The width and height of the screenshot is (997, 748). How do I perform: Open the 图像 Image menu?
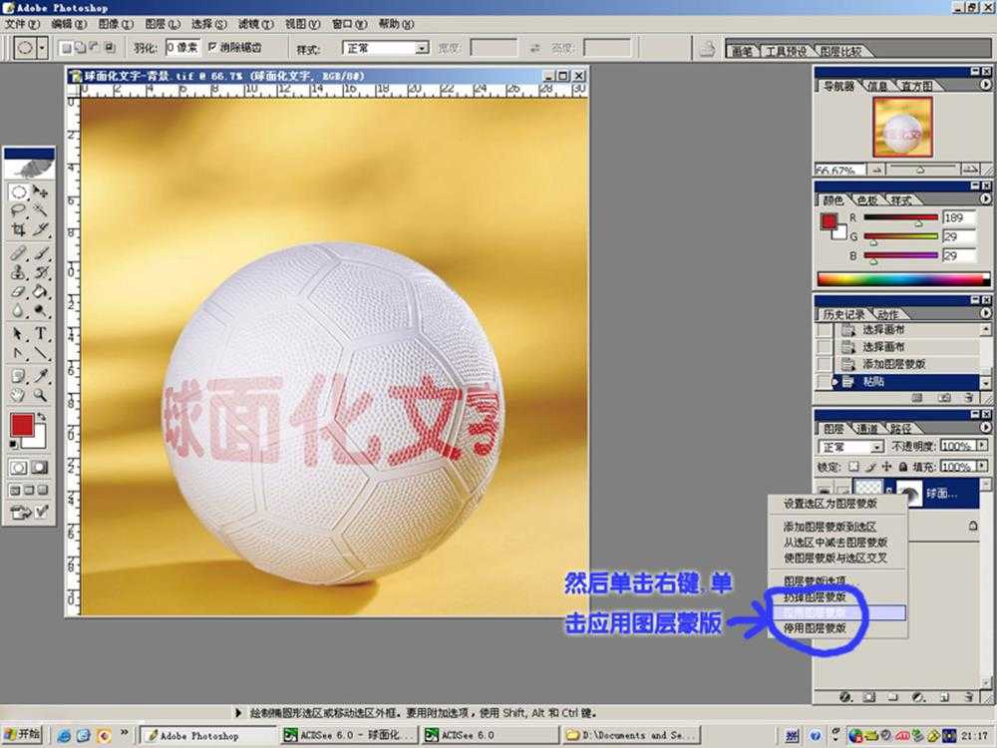pos(116,24)
